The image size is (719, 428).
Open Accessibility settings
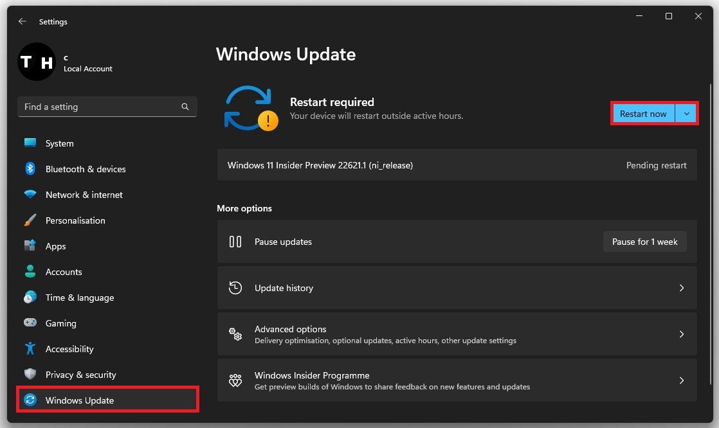point(107,349)
